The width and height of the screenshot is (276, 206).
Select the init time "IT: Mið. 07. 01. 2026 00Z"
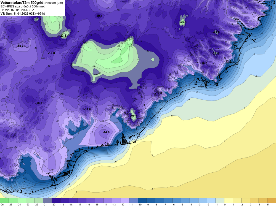tap(17, 10)
